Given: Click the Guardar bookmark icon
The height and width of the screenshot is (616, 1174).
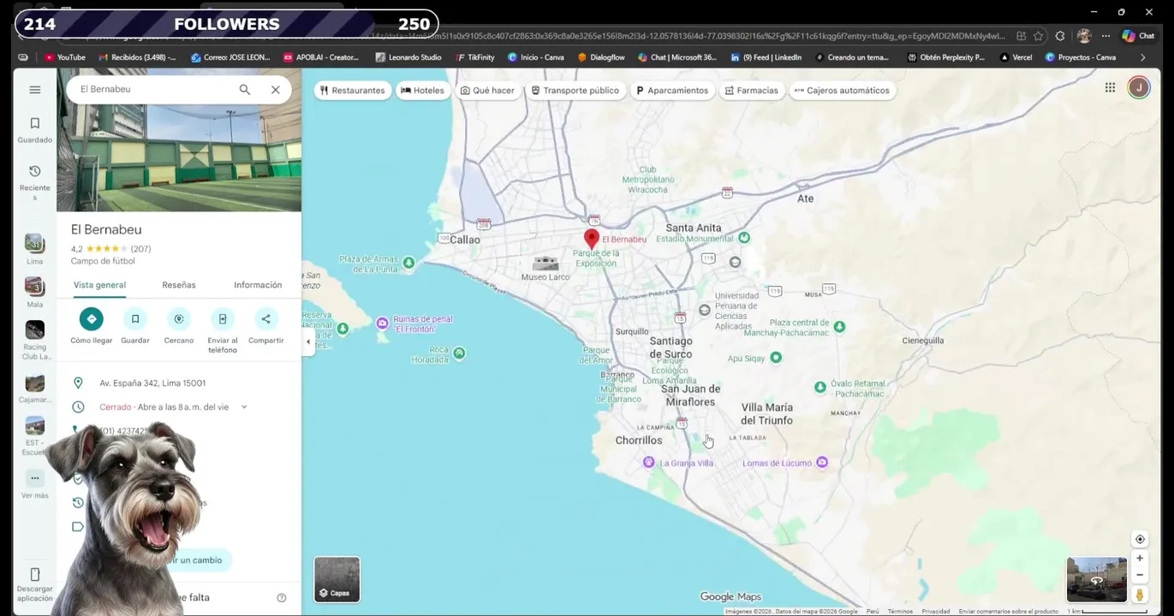Looking at the screenshot, I should pos(134,319).
